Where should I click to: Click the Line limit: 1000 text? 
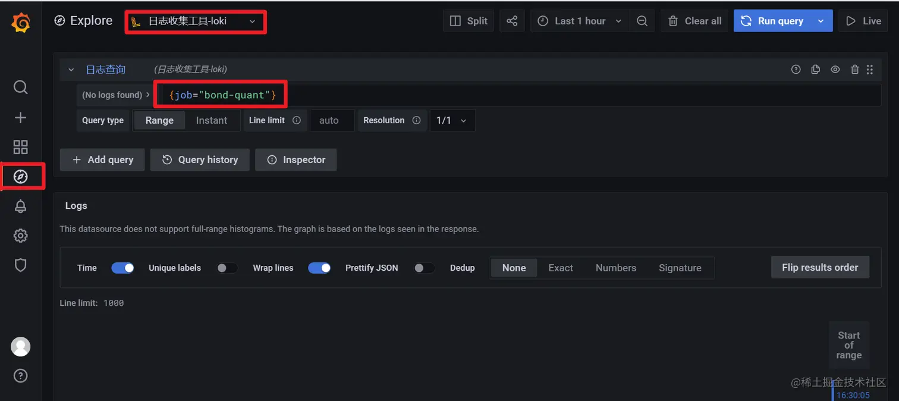click(x=92, y=303)
